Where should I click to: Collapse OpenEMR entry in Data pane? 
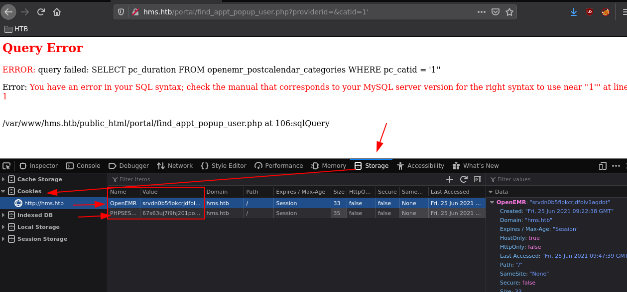point(493,202)
